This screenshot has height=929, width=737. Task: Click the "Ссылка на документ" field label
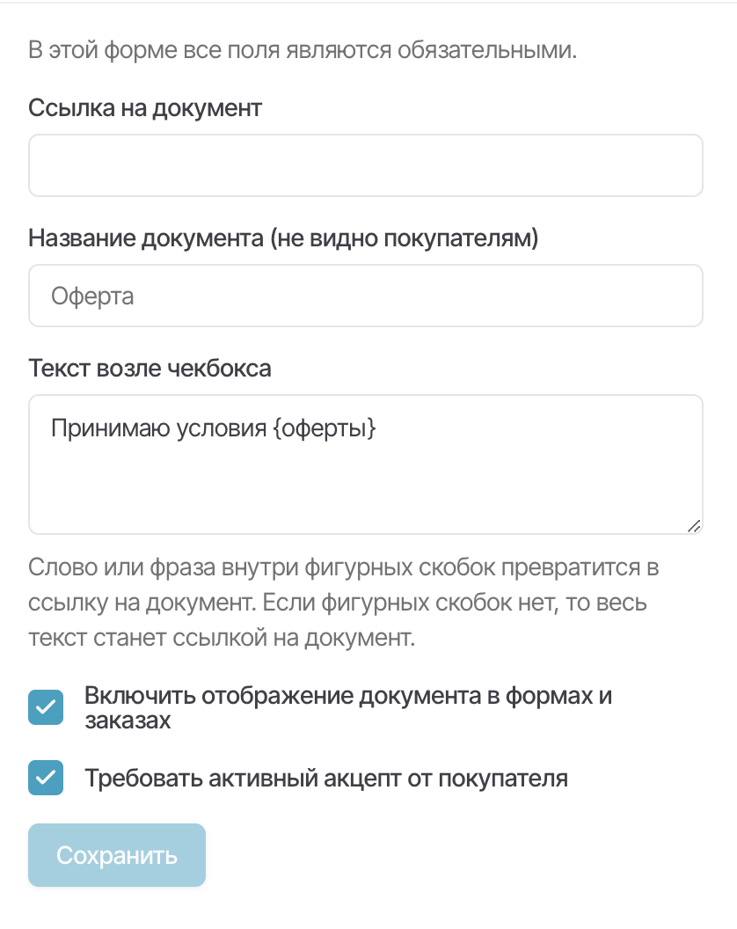click(x=145, y=108)
